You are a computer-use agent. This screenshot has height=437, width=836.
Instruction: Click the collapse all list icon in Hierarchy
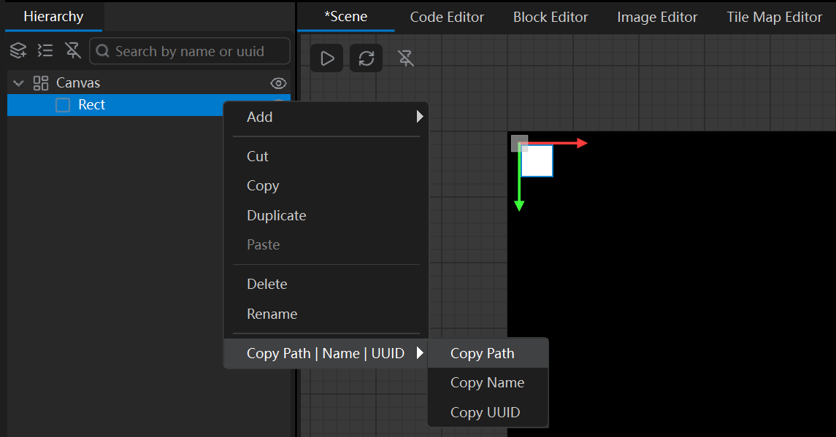(x=45, y=50)
